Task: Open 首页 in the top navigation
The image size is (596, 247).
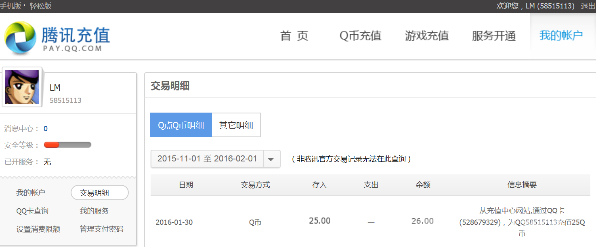Action: 294,36
